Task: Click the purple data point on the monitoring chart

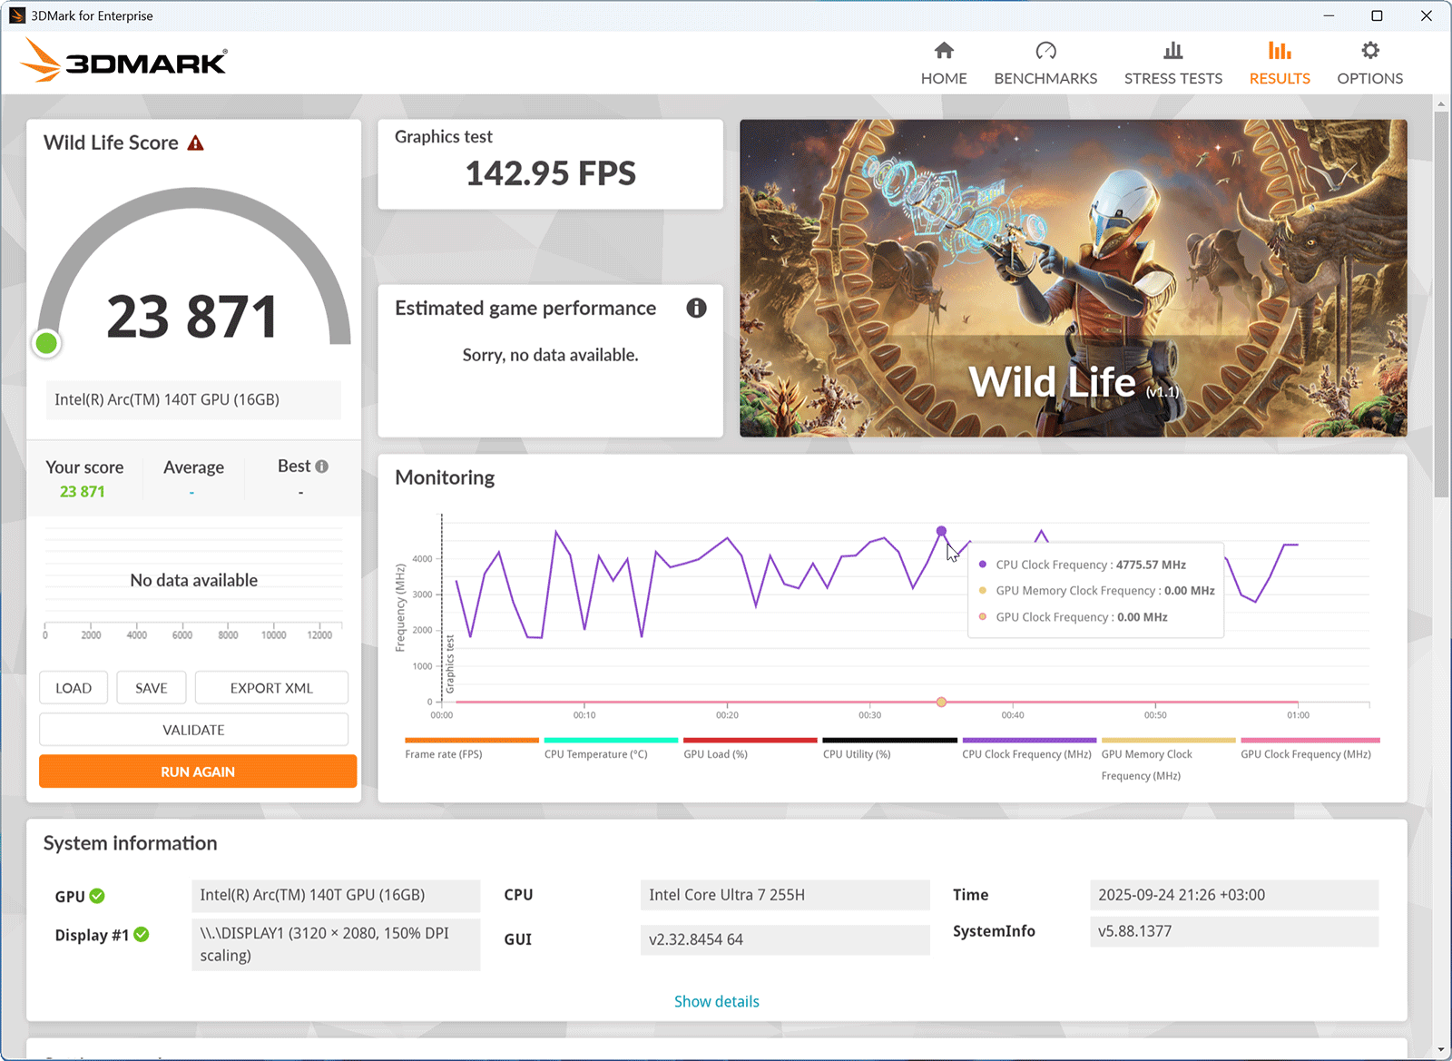Action: [x=941, y=531]
